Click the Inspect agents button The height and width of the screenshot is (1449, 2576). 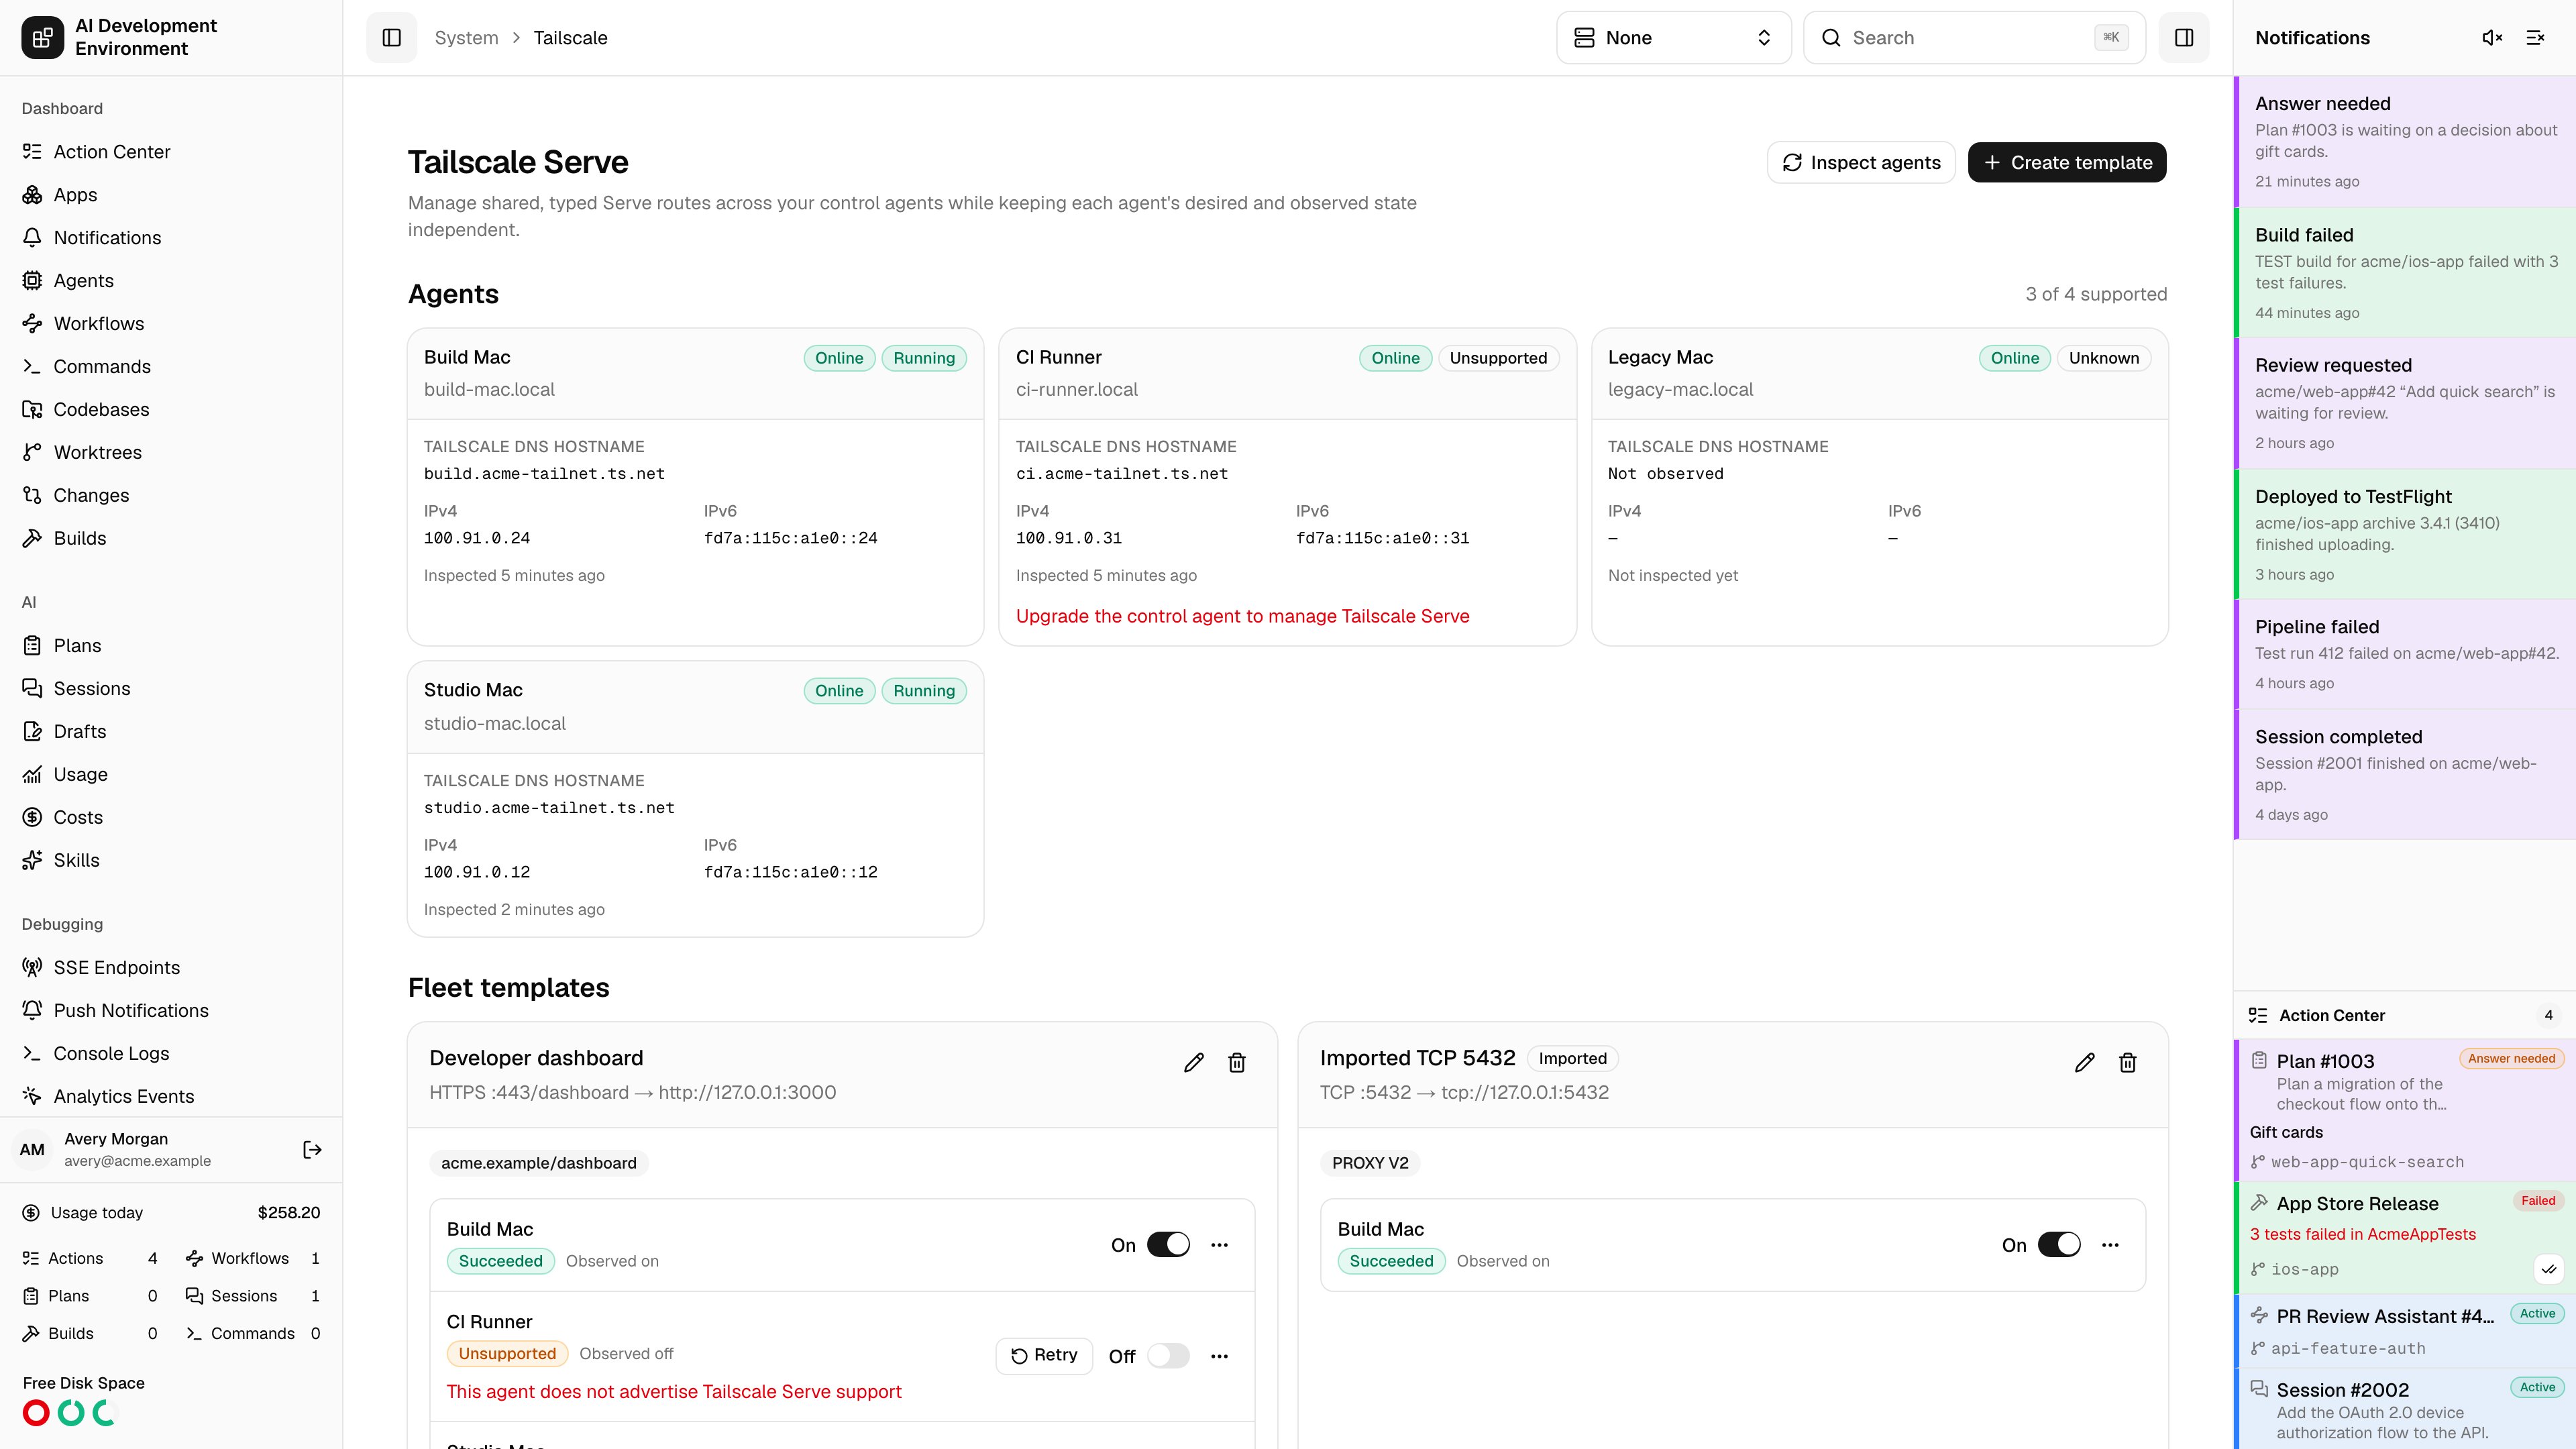point(1861,163)
